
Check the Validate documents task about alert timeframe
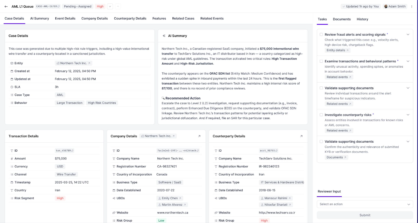point(321,88)
